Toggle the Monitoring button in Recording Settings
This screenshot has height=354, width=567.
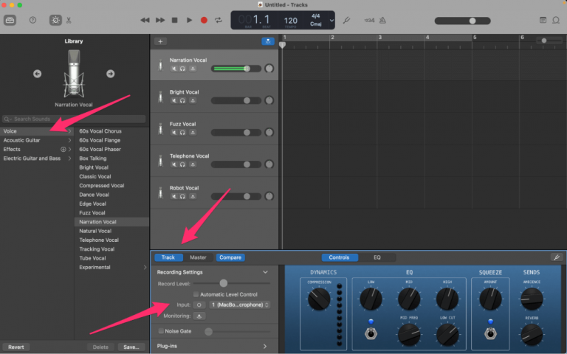click(199, 316)
